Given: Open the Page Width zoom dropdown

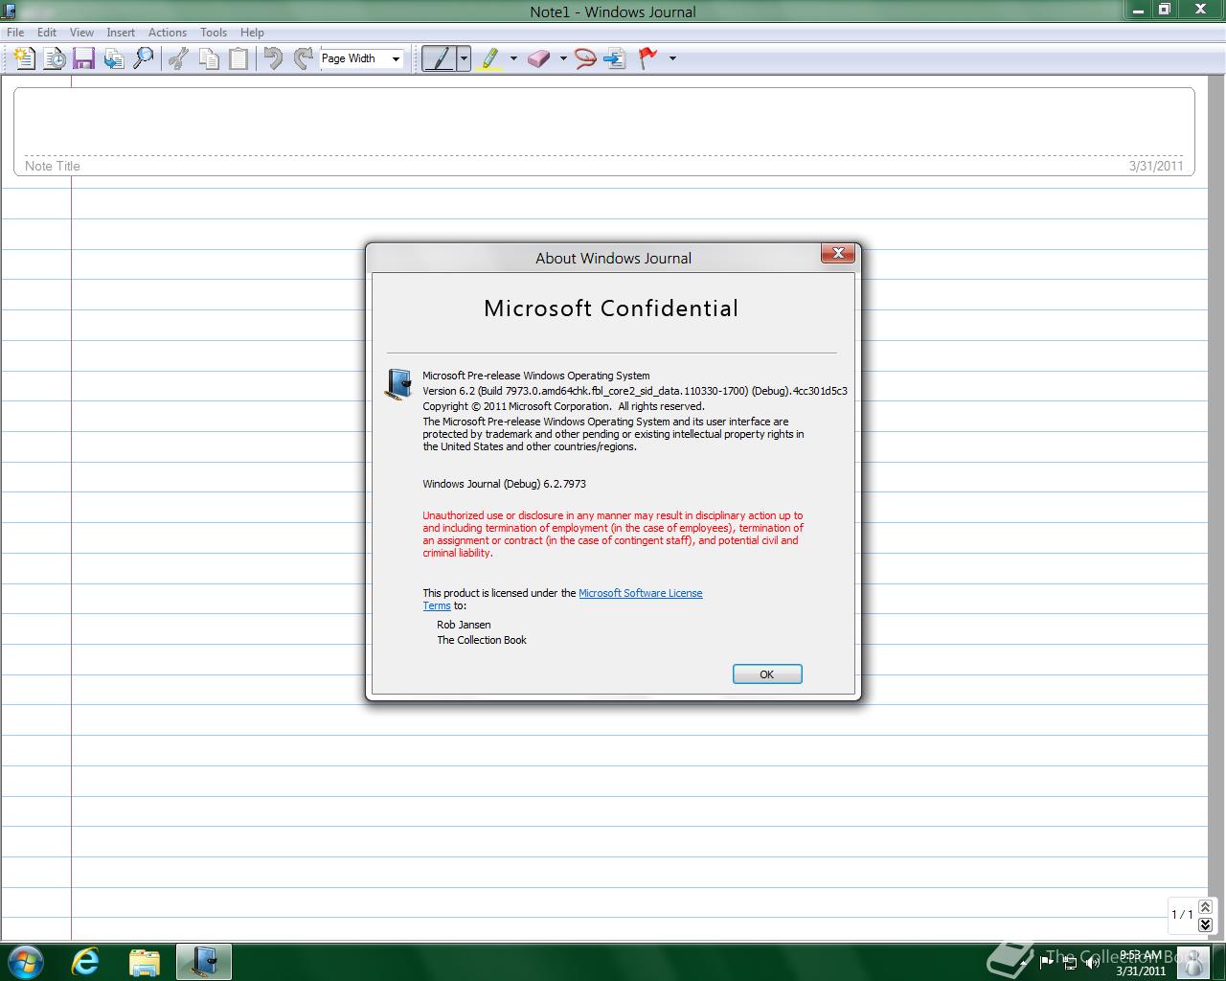Looking at the screenshot, I should tap(395, 58).
